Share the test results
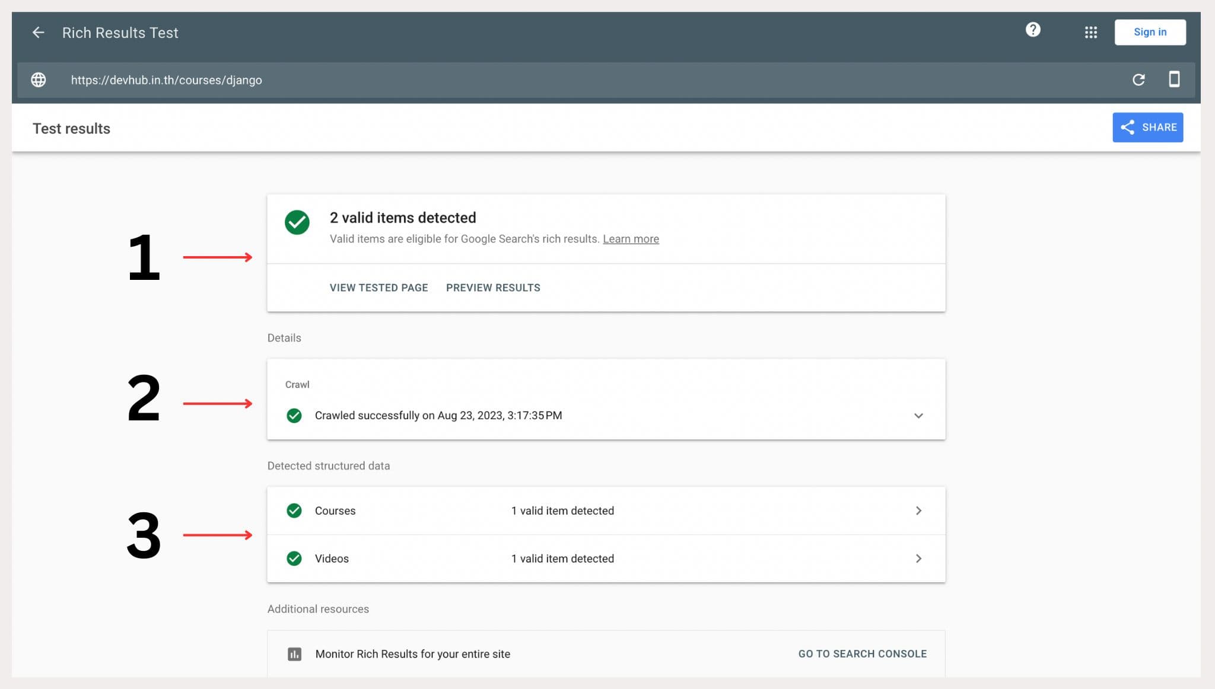This screenshot has height=689, width=1215. tap(1147, 127)
